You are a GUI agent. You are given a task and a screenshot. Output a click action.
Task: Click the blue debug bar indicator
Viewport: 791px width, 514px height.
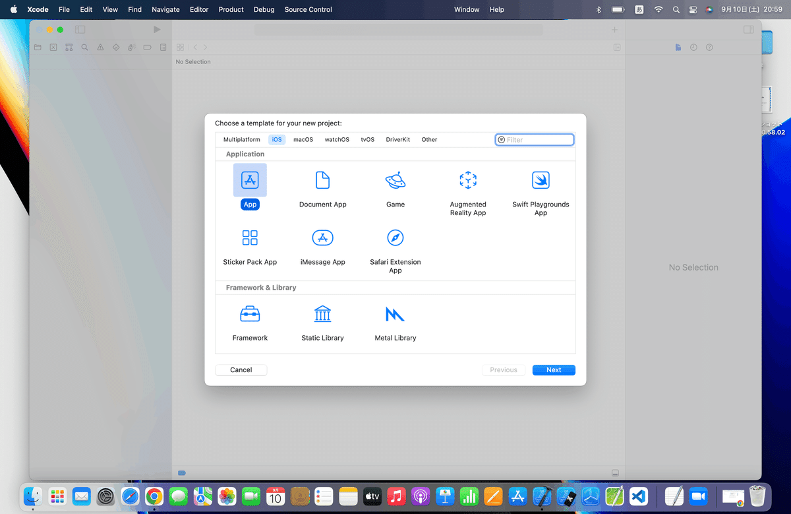182,473
